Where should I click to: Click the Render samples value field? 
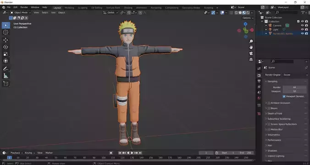294,87
